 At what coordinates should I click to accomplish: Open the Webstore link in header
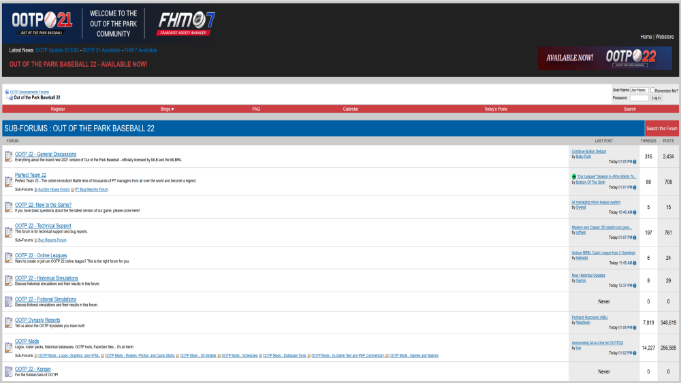pyautogui.click(x=664, y=37)
